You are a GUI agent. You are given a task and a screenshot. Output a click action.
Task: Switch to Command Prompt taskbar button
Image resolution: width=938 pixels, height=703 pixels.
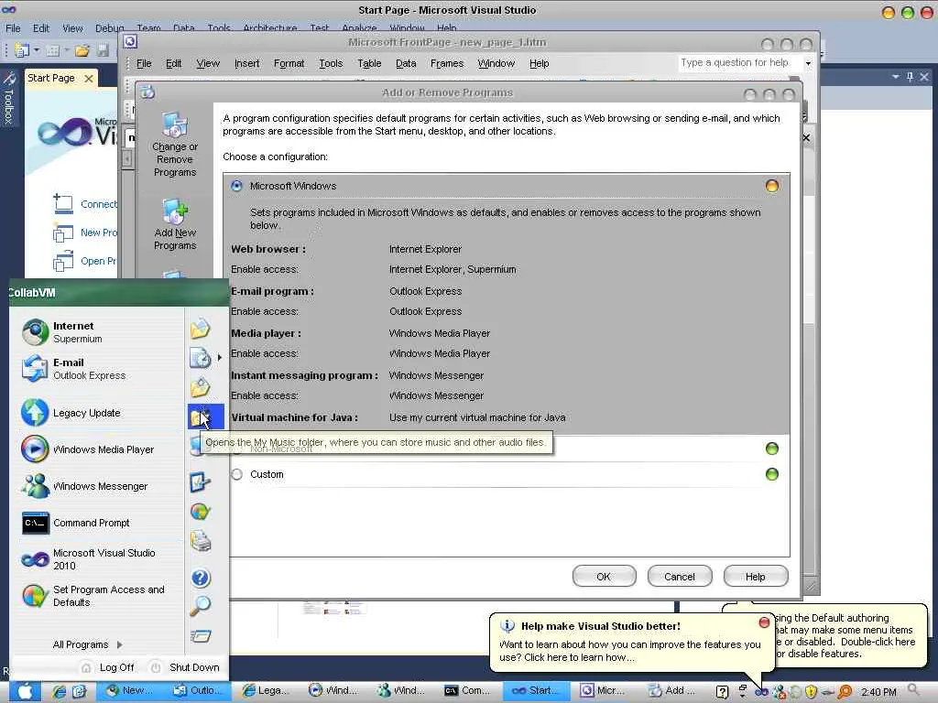[468, 691]
